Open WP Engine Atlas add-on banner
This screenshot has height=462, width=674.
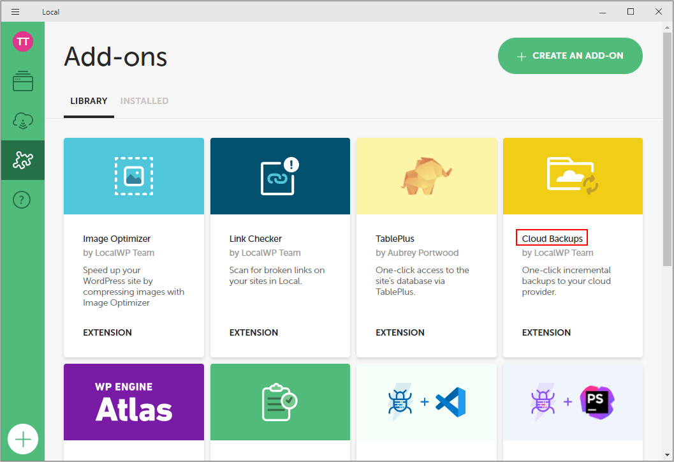click(134, 402)
